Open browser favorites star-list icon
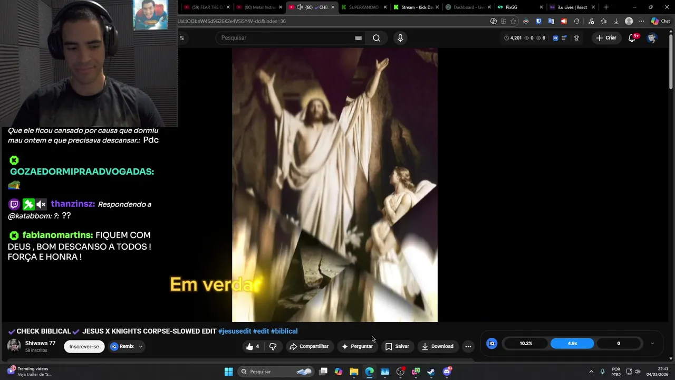 604,21
